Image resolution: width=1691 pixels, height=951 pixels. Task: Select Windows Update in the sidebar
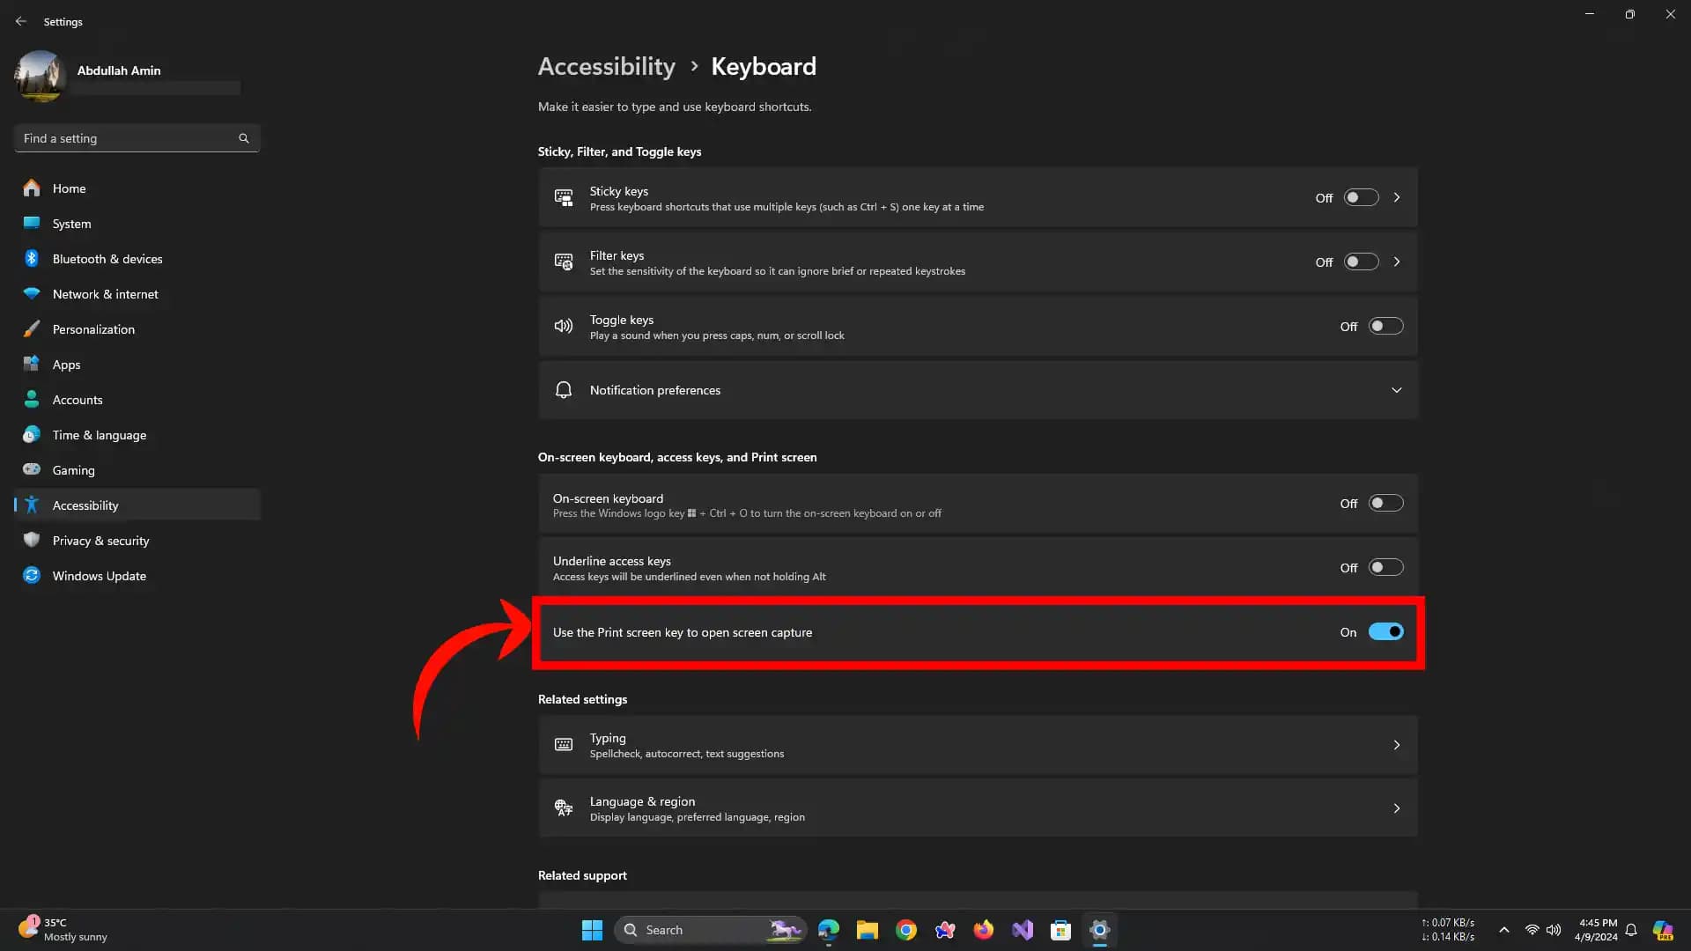(x=98, y=575)
